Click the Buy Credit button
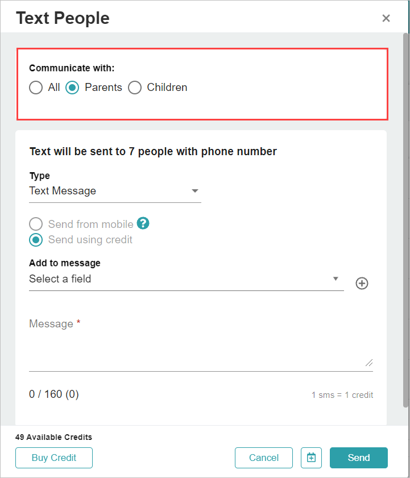The width and height of the screenshot is (410, 478). (x=54, y=458)
